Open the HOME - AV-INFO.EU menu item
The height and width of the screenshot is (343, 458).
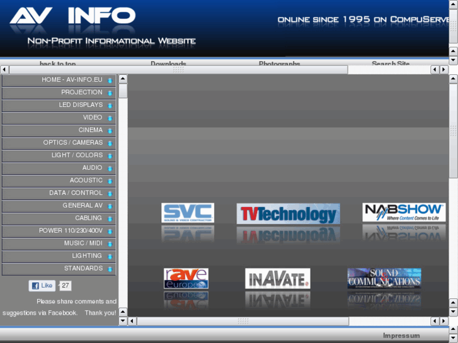(59, 81)
